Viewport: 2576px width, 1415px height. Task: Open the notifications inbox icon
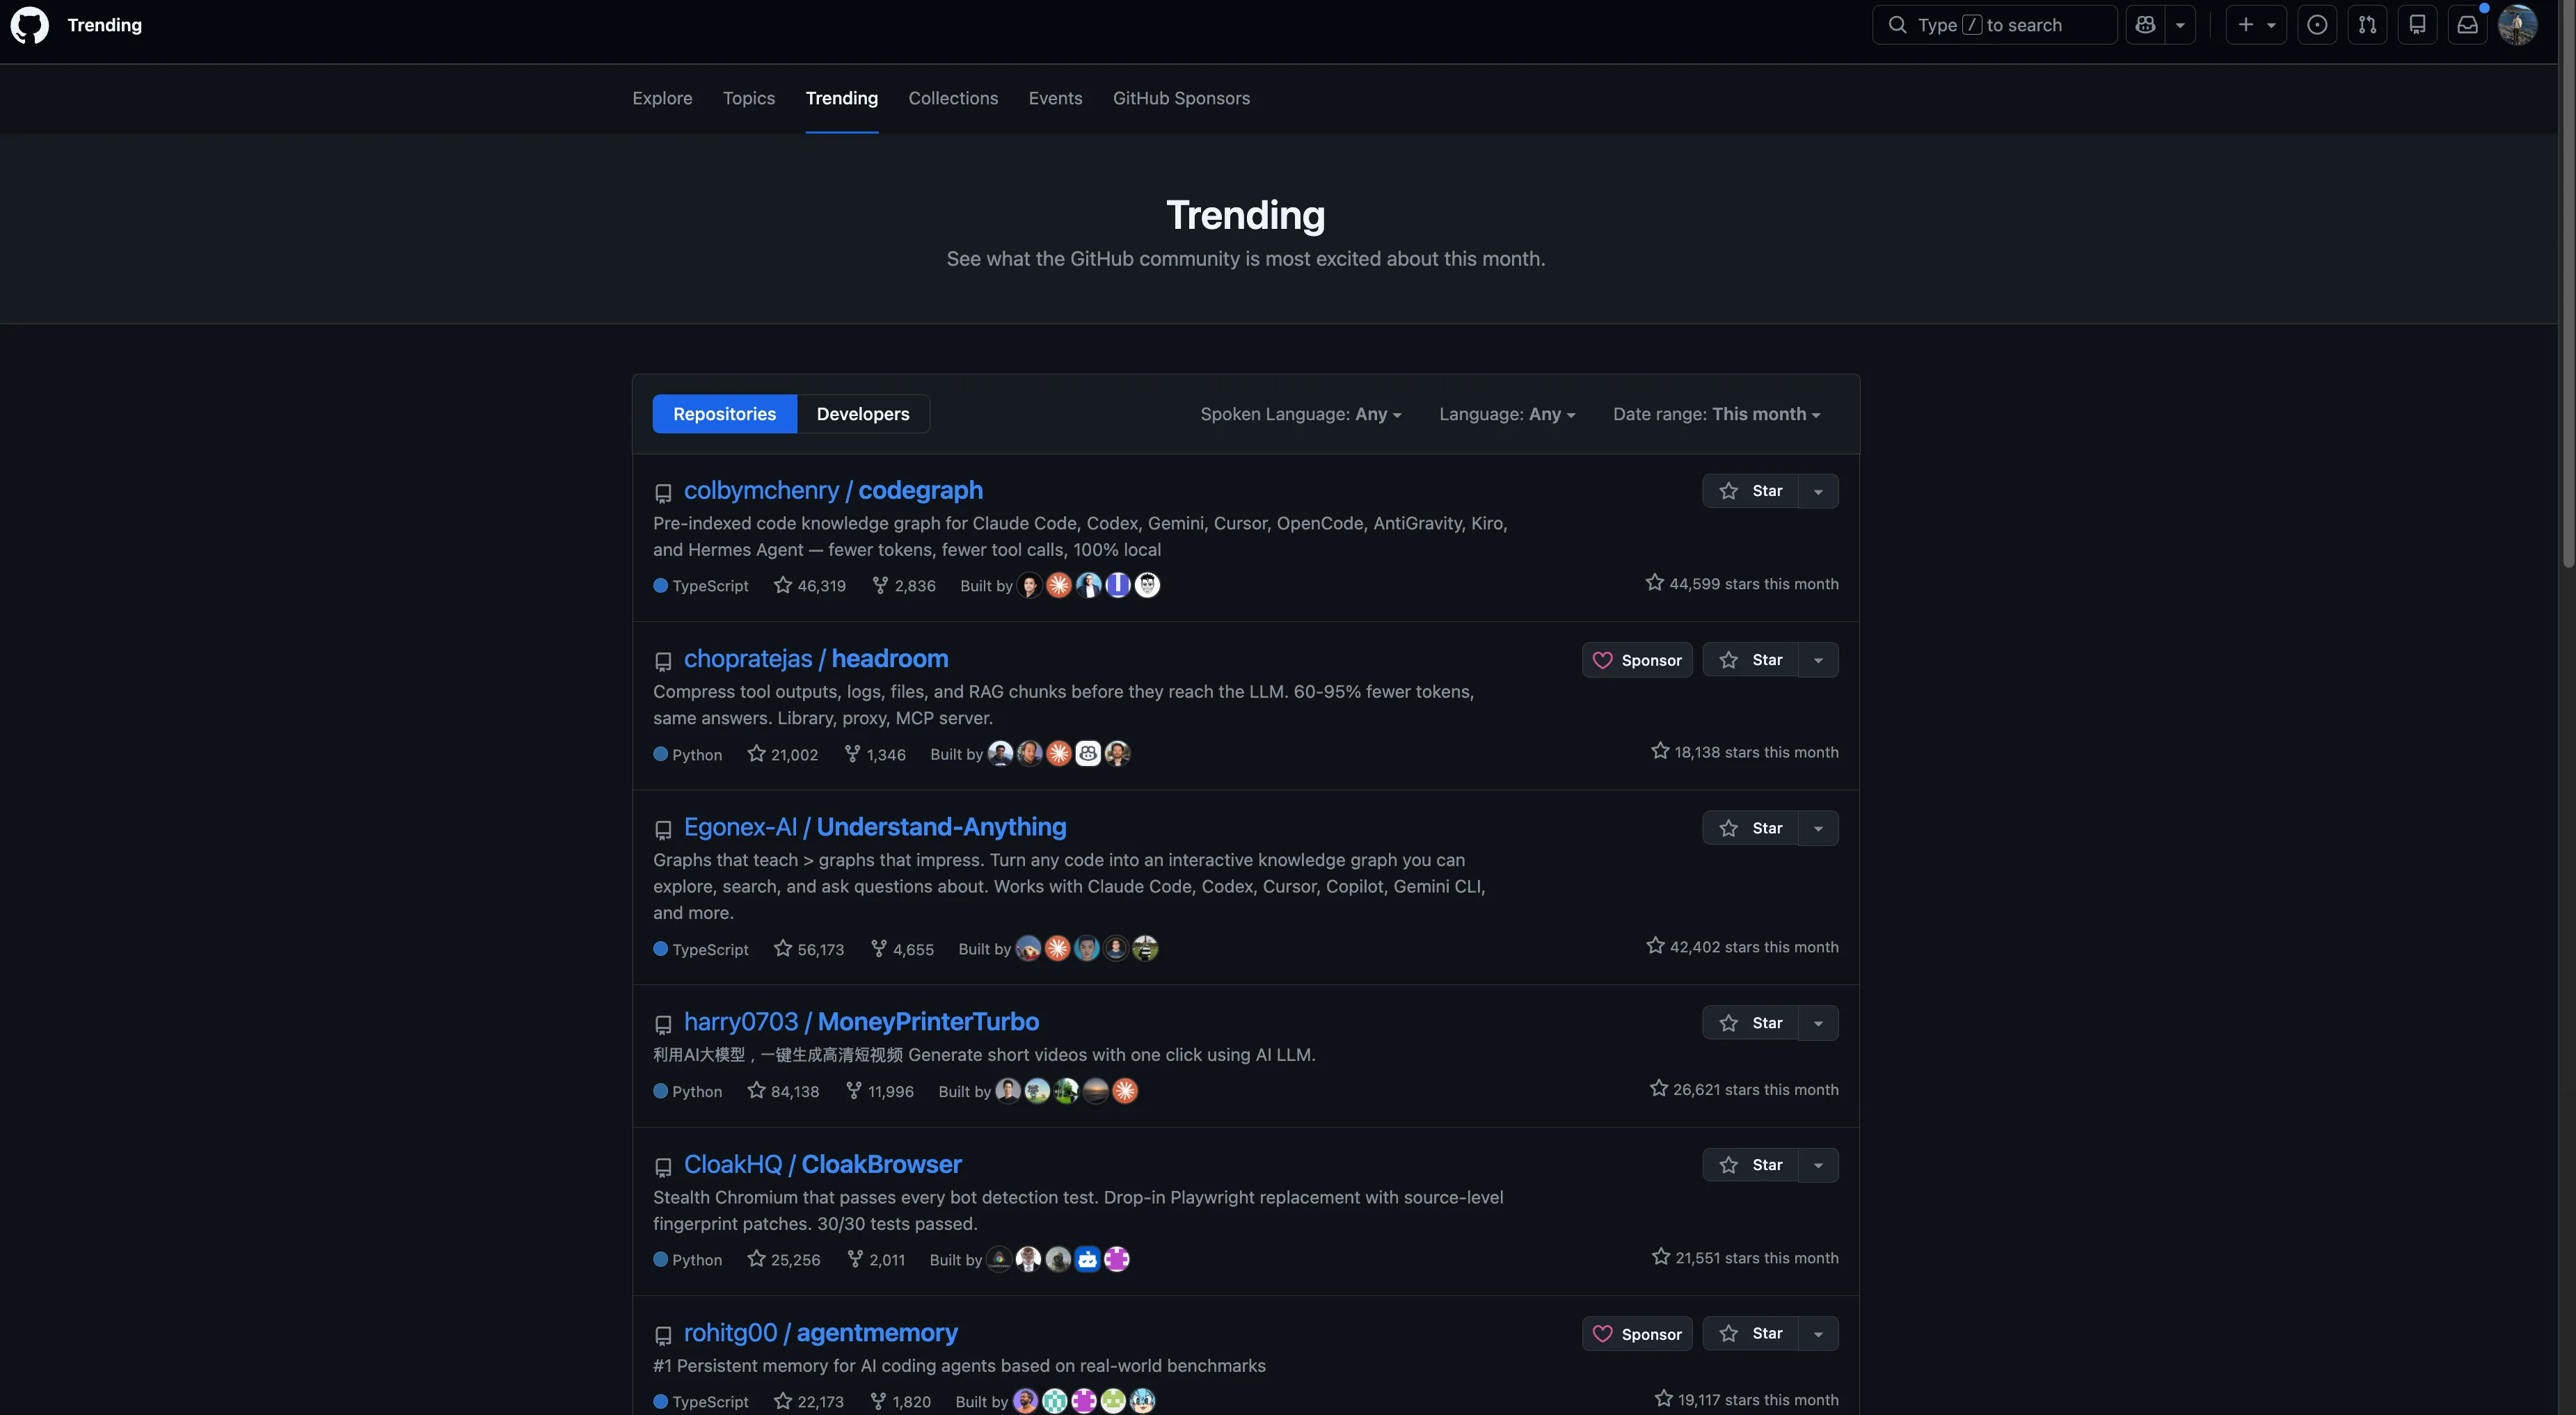[x=2467, y=25]
